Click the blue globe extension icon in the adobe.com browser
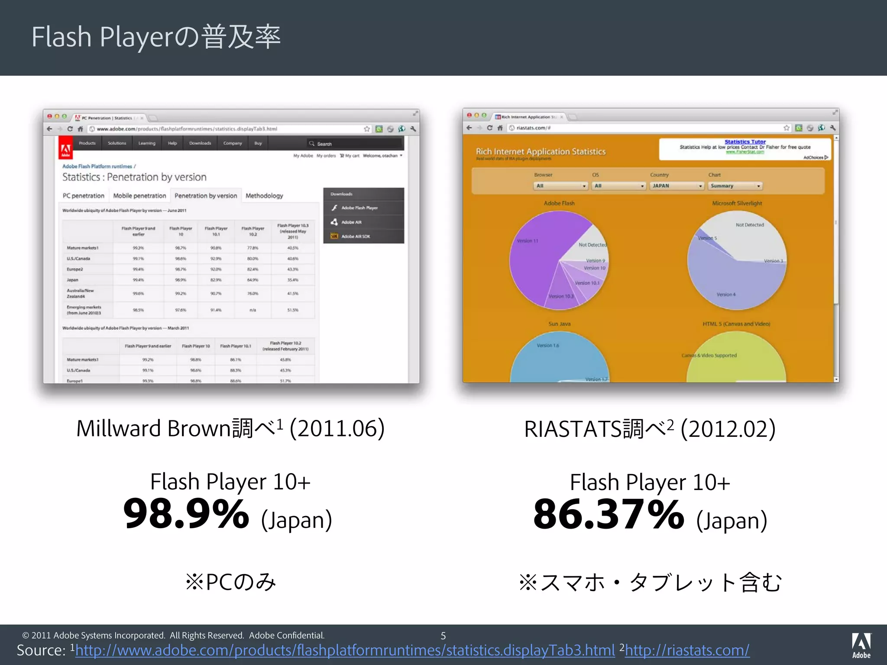 tap(401, 129)
